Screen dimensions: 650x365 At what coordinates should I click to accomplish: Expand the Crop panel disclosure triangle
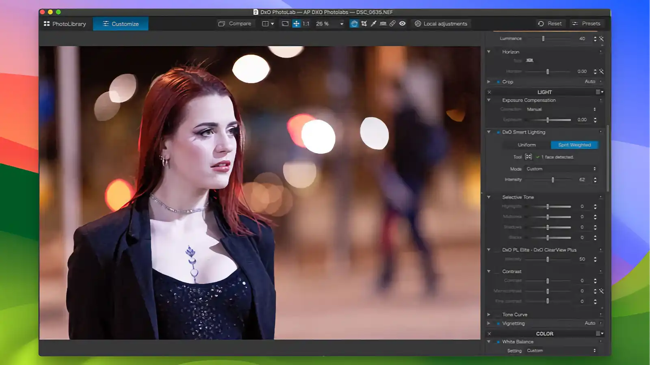point(489,82)
